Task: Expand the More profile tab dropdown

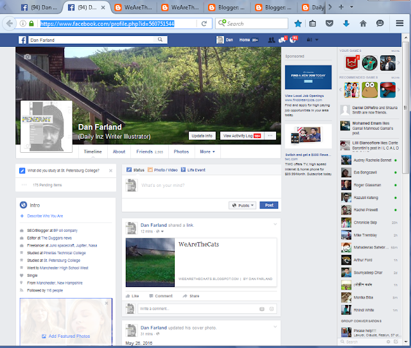Action: pyautogui.click(x=207, y=152)
